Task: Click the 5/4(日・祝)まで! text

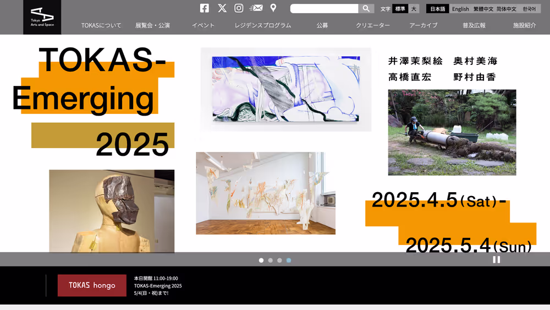Action: coord(151,293)
